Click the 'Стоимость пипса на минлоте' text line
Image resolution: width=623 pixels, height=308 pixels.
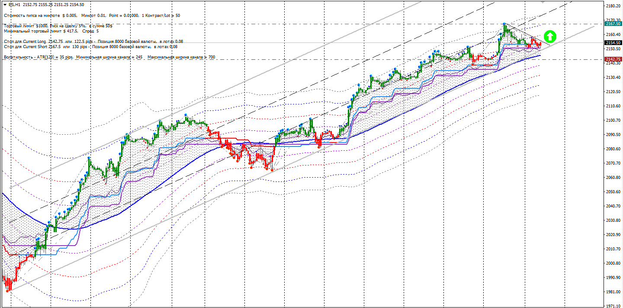(92, 16)
